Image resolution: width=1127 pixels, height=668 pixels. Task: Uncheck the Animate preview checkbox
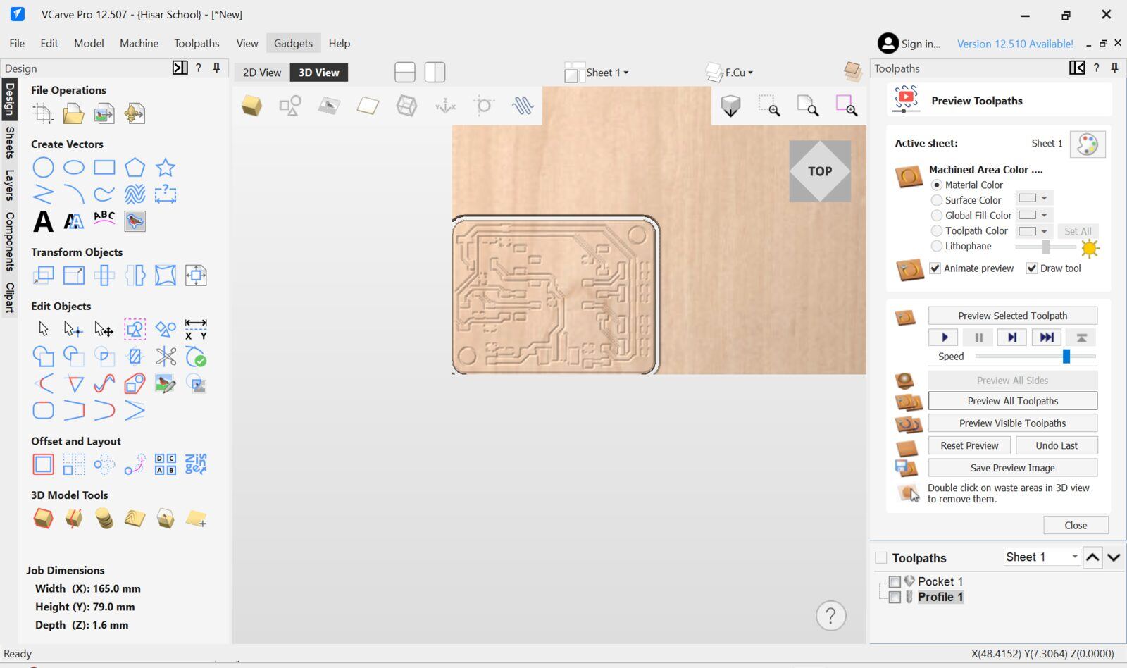(x=935, y=268)
